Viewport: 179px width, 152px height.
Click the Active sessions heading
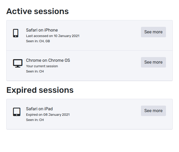pyautogui.click(x=38, y=11)
